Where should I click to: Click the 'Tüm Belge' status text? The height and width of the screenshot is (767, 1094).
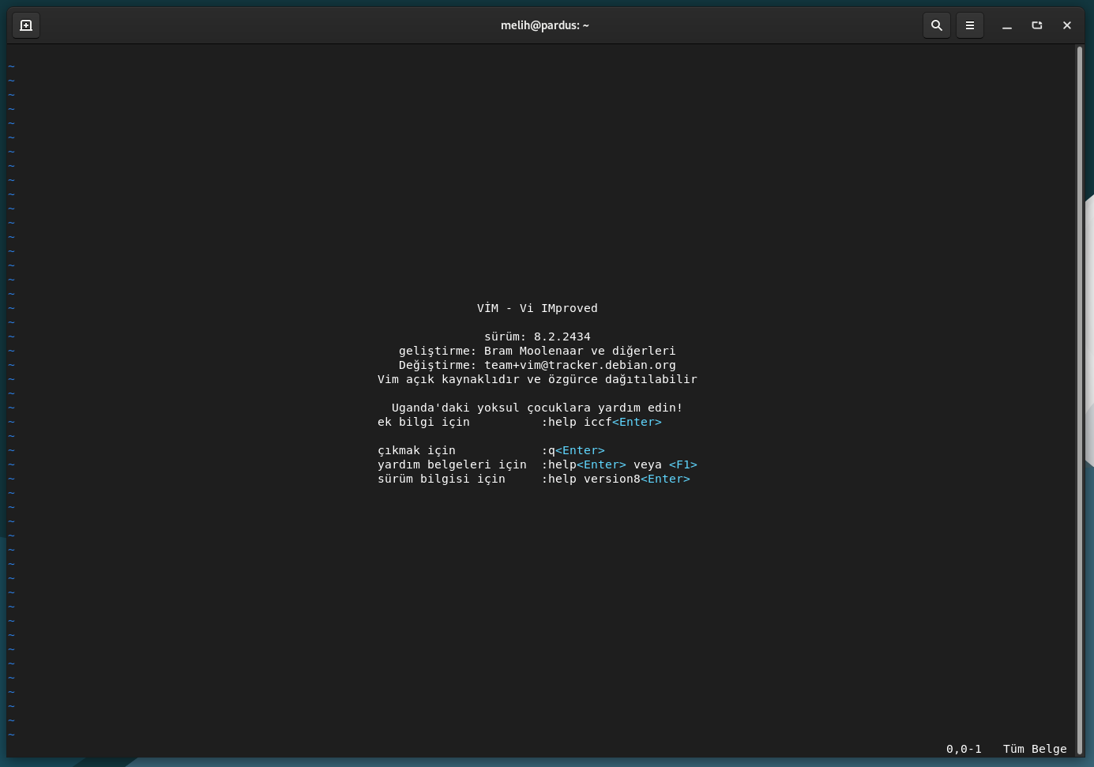[1035, 749]
